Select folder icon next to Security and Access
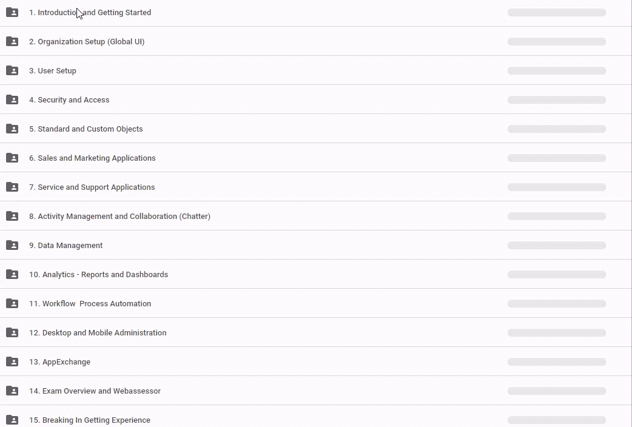The width and height of the screenshot is (632, 427). [12, 99]
